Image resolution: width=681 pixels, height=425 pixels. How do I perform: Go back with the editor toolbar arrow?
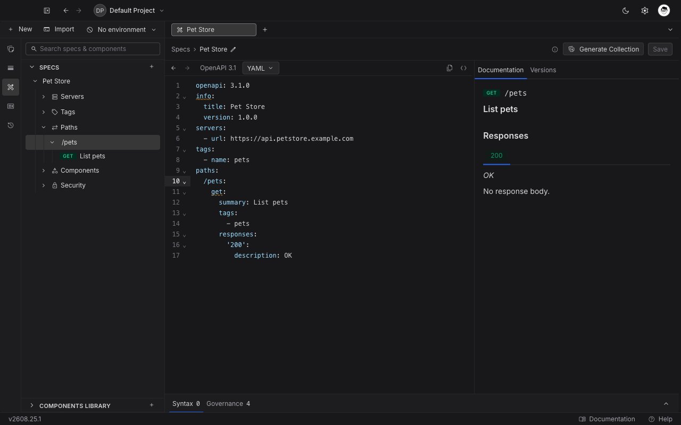[x=173, y=68]
